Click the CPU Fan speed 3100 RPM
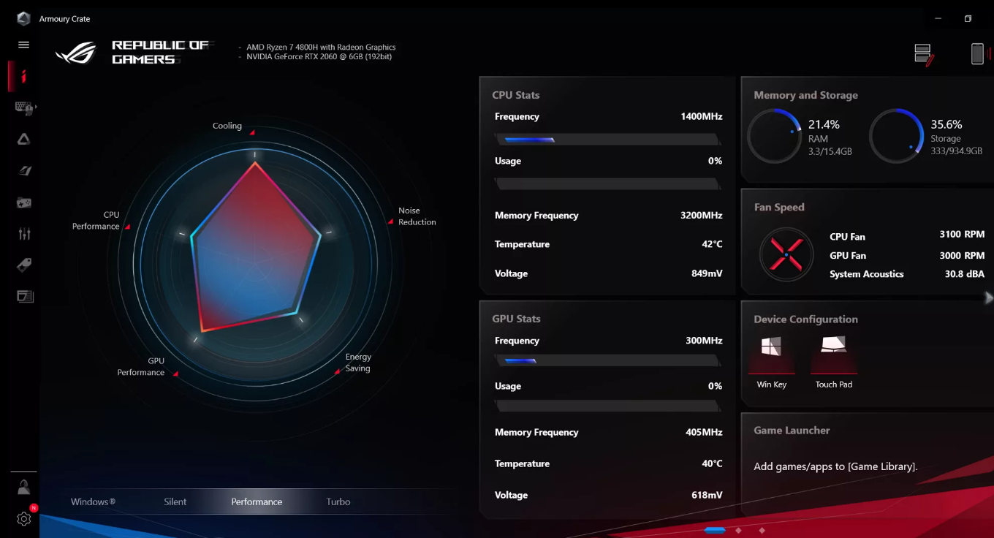 click(962, 235)
